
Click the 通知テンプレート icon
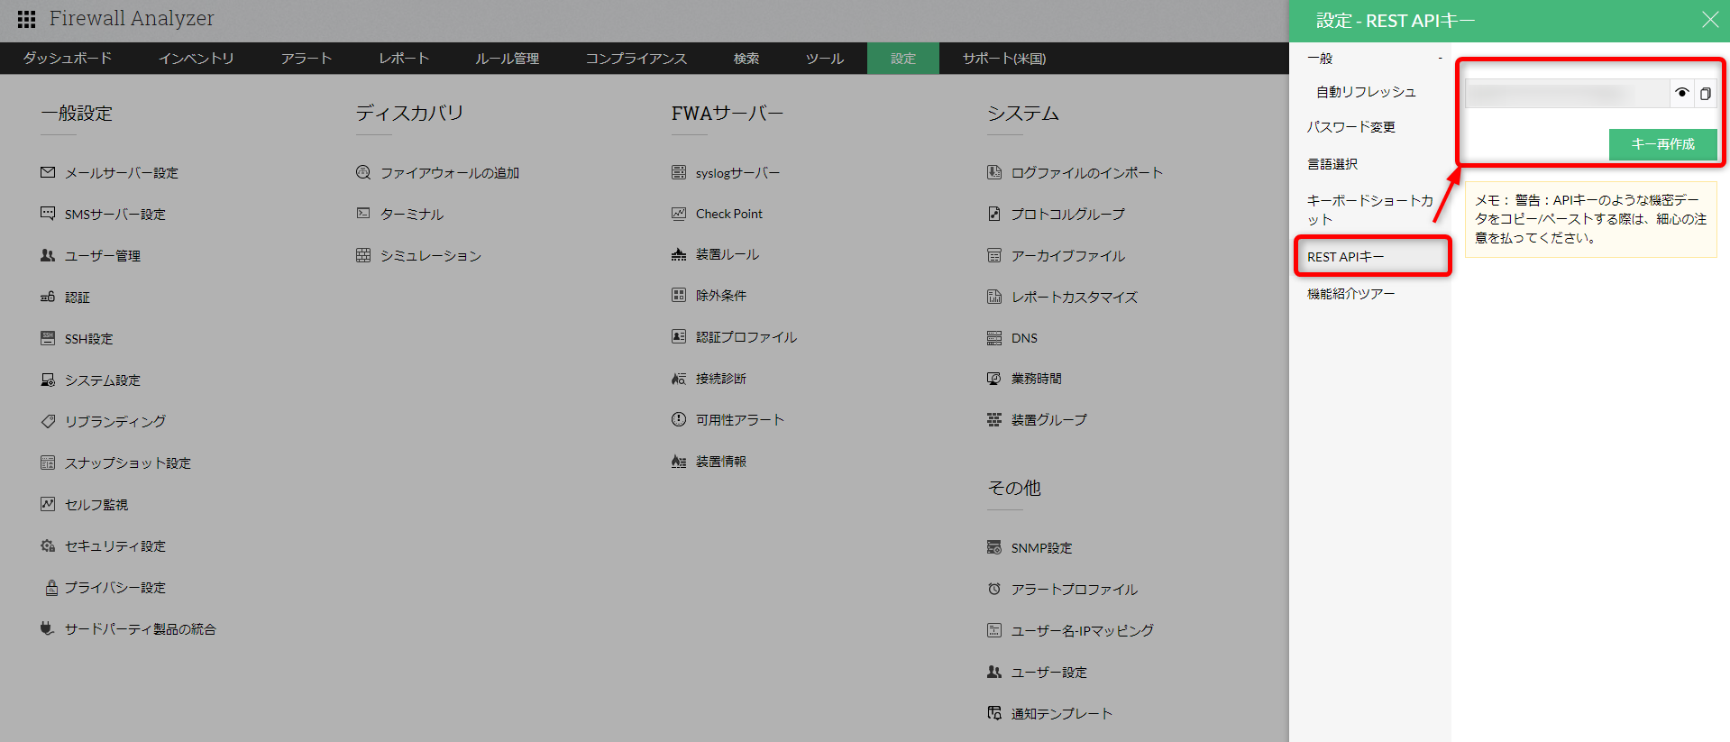click(x=994, y=713)
